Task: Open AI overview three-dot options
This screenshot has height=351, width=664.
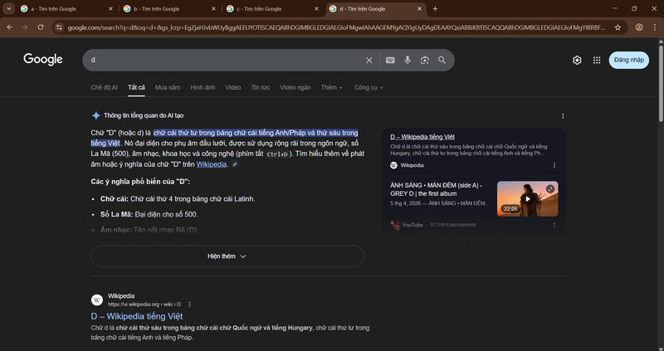Action: pyautogui.click(x=563, y=115)
